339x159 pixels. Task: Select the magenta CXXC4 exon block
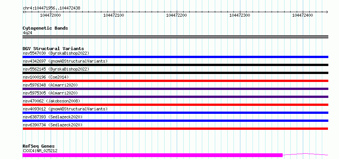coord(152,155)
